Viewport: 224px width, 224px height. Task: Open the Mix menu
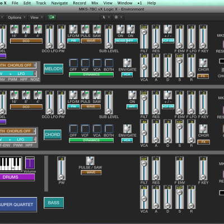[95, 3]
